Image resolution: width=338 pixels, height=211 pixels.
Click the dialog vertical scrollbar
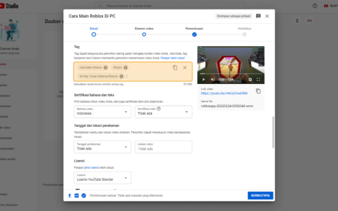273,132
